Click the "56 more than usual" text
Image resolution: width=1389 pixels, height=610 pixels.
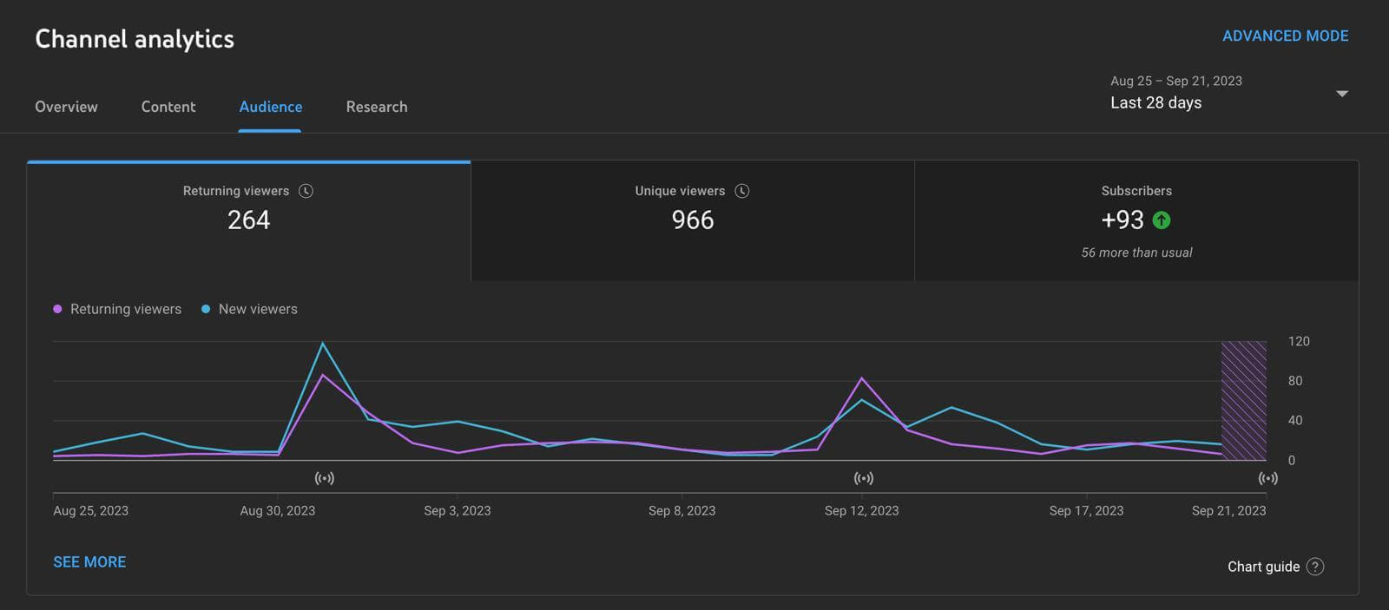pos(1136,253)
